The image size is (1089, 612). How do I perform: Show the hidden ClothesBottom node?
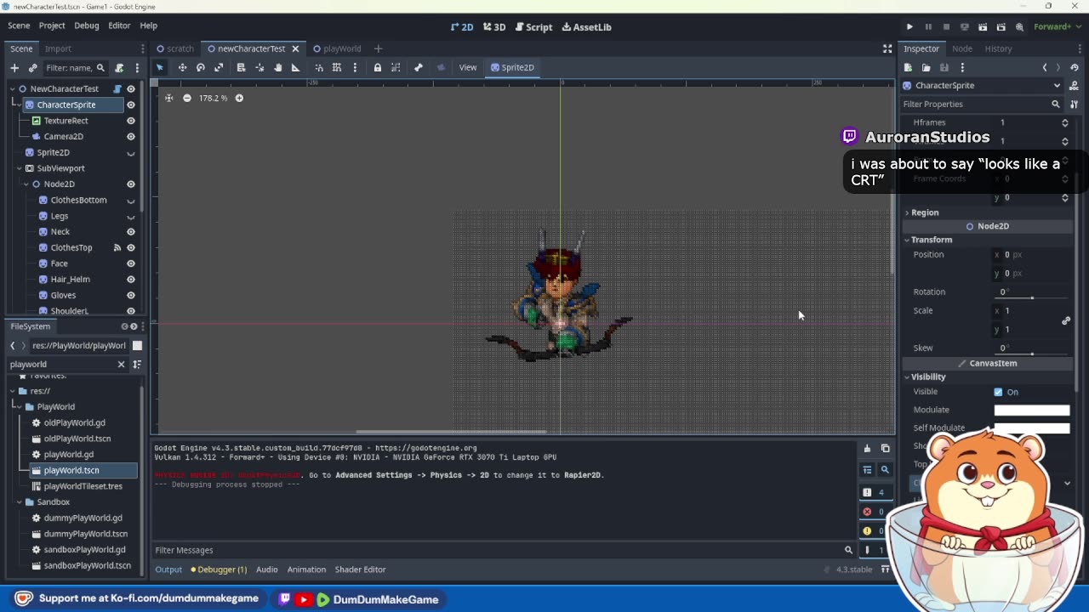pos(131,201)
